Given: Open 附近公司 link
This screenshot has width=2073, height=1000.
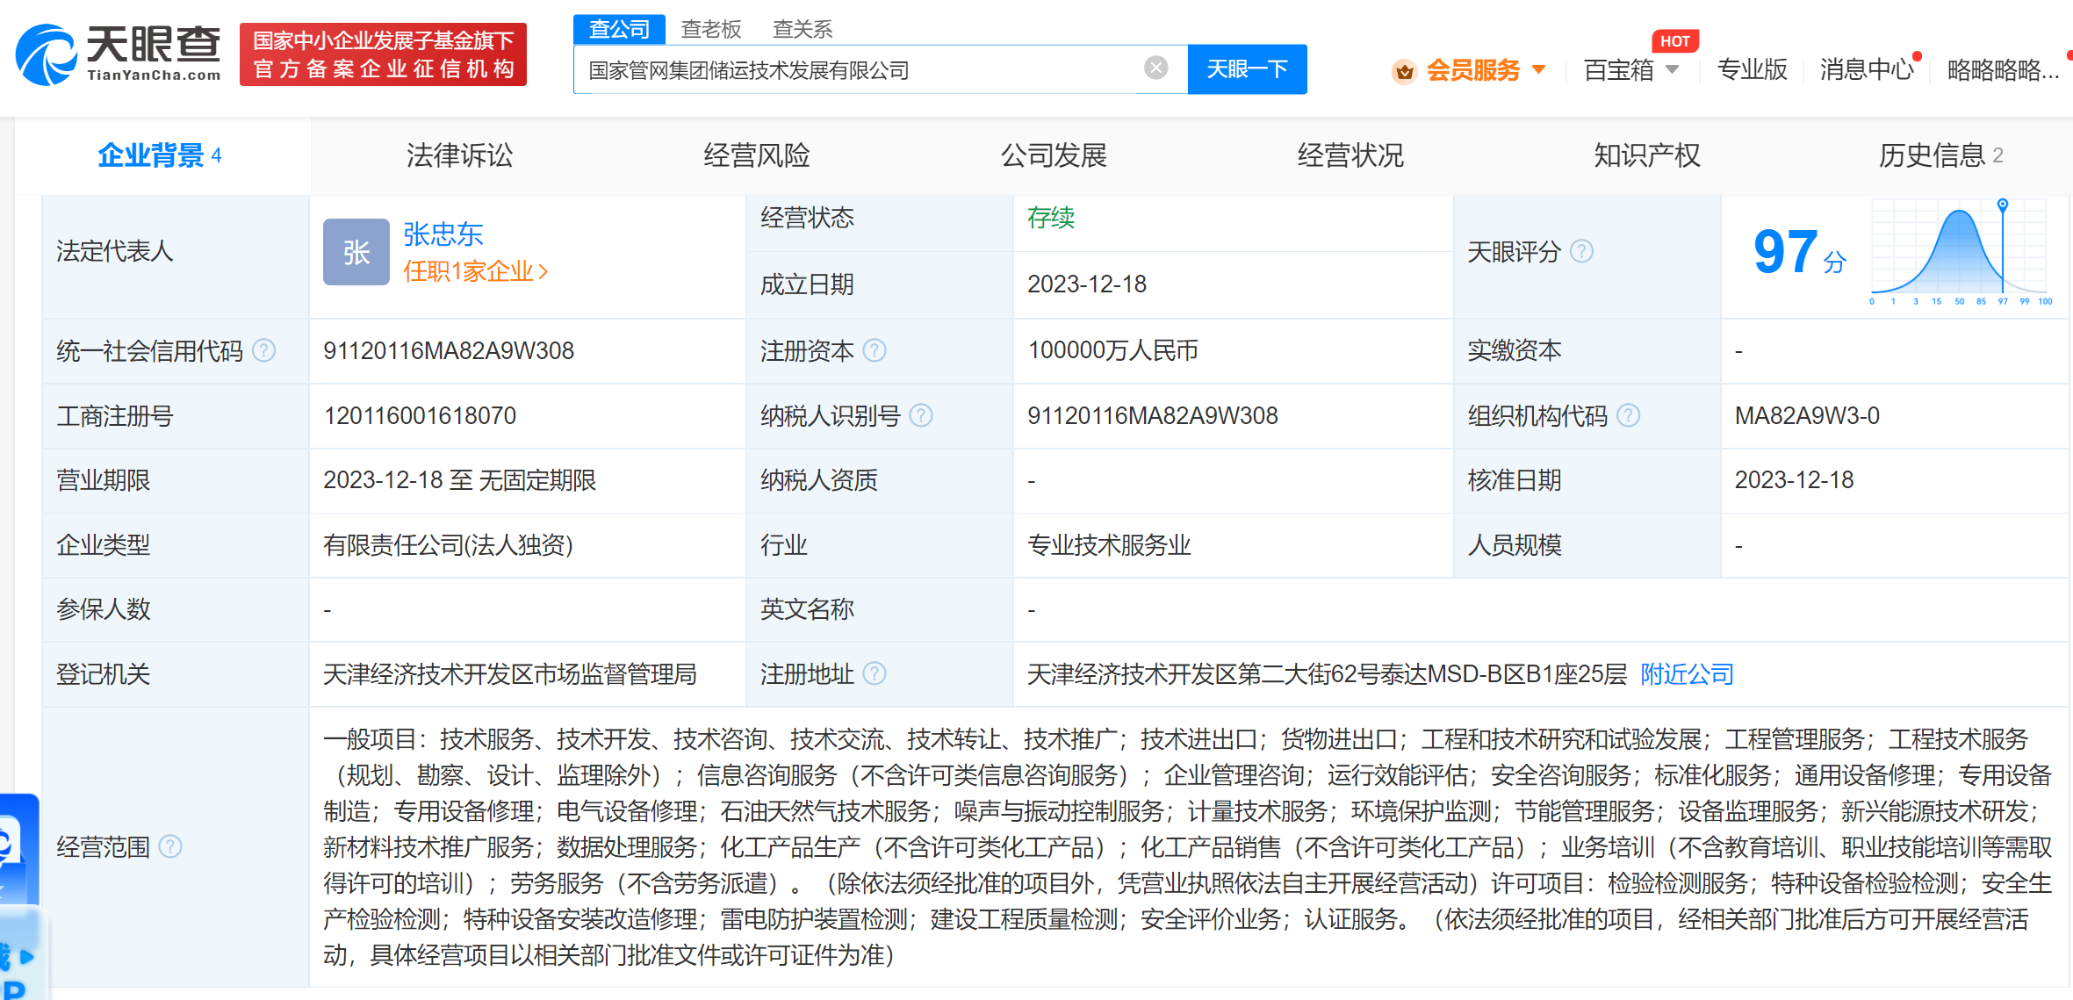Looking at the screenshot, I should coord(1687,673).
